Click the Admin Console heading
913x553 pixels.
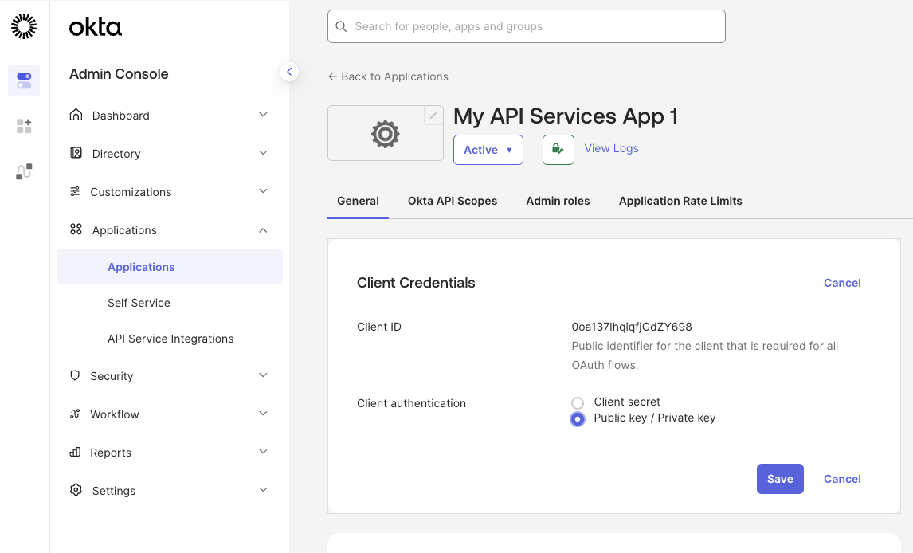[x=119, y=74]
